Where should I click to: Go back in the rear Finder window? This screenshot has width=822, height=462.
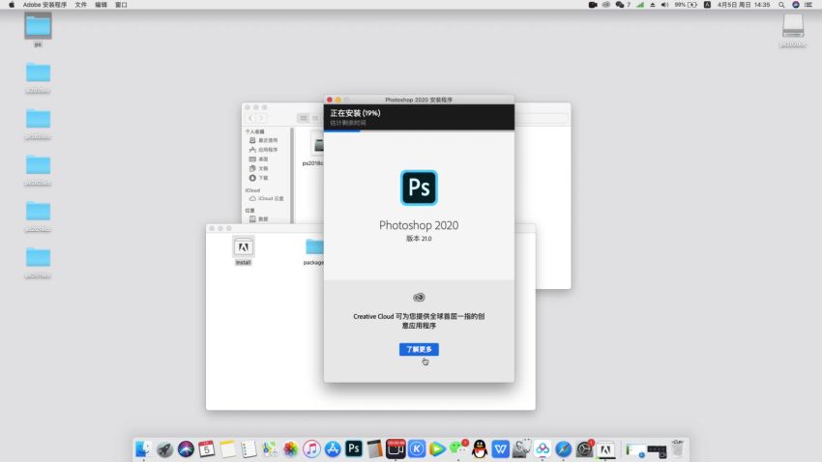tap(251, 118)
